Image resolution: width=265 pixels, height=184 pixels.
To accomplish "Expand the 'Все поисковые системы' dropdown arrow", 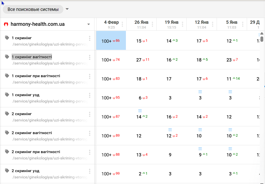I will [x=67, y=9].
